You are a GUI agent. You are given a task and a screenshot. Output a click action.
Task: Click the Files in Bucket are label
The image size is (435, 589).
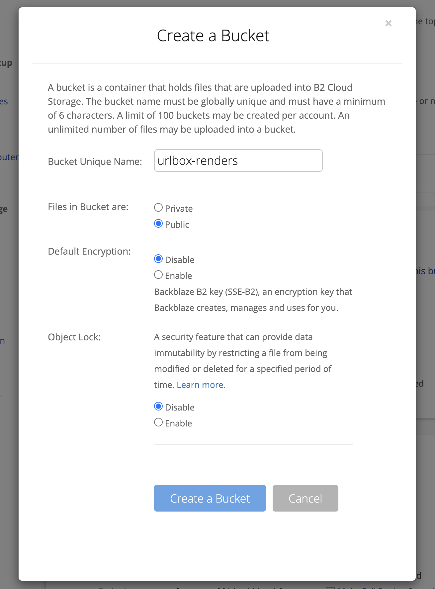(x=88, y=207)
